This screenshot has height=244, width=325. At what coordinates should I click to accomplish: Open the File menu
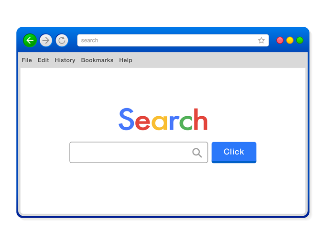tap(27, 60)
